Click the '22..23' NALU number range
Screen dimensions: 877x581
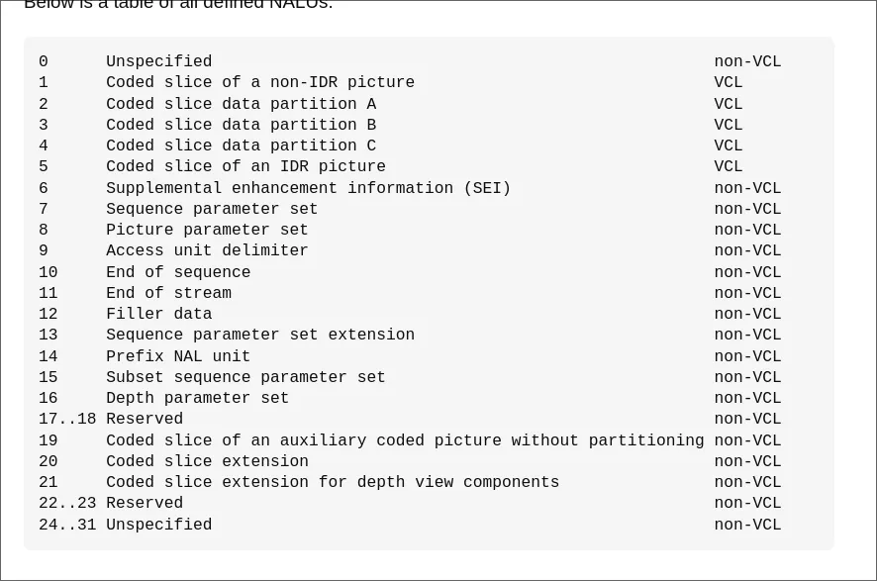click(x=67, y=503)
